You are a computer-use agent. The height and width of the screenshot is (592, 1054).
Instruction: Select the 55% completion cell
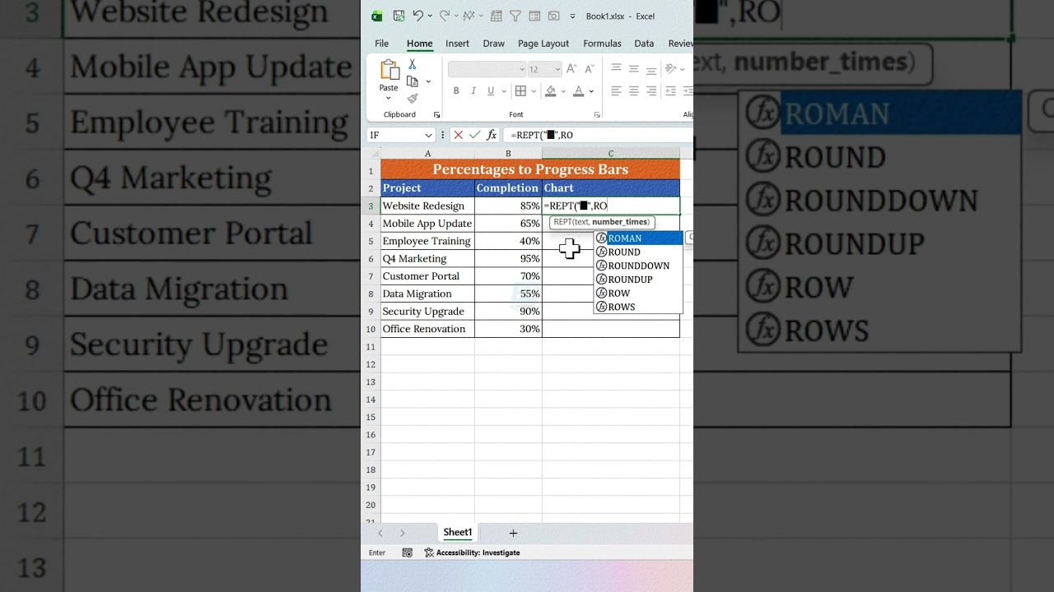click(x=508, y=294)
